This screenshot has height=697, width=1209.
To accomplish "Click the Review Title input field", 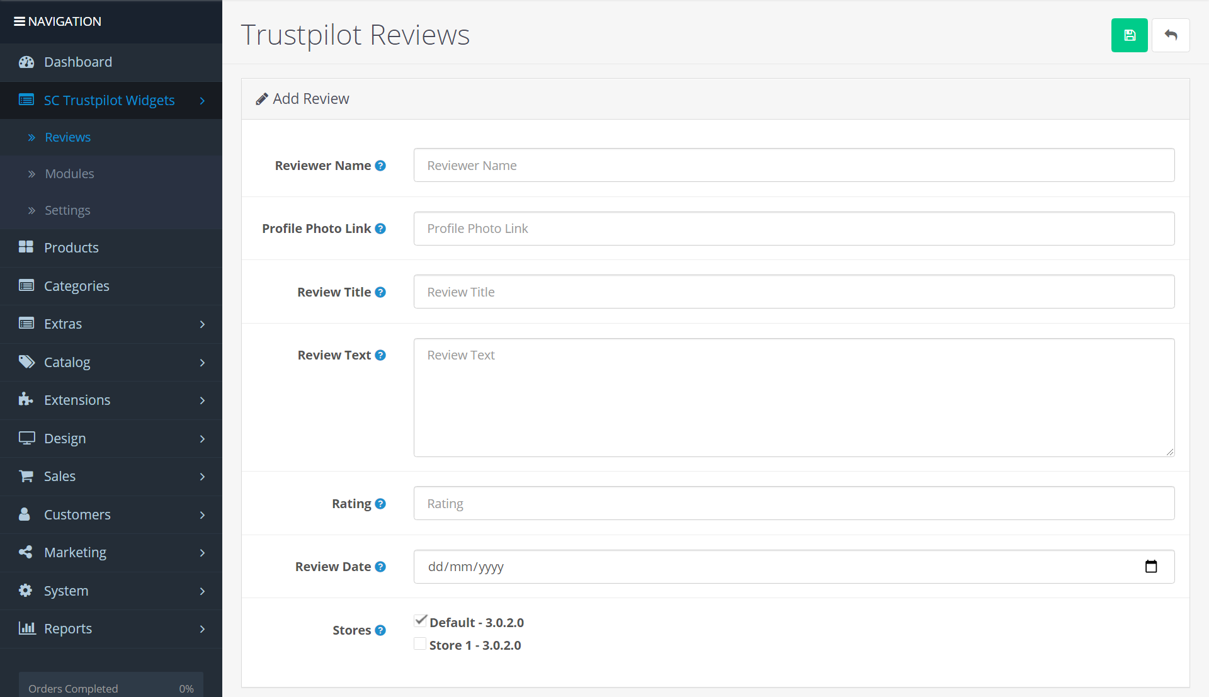I will (x=793, y=292).
